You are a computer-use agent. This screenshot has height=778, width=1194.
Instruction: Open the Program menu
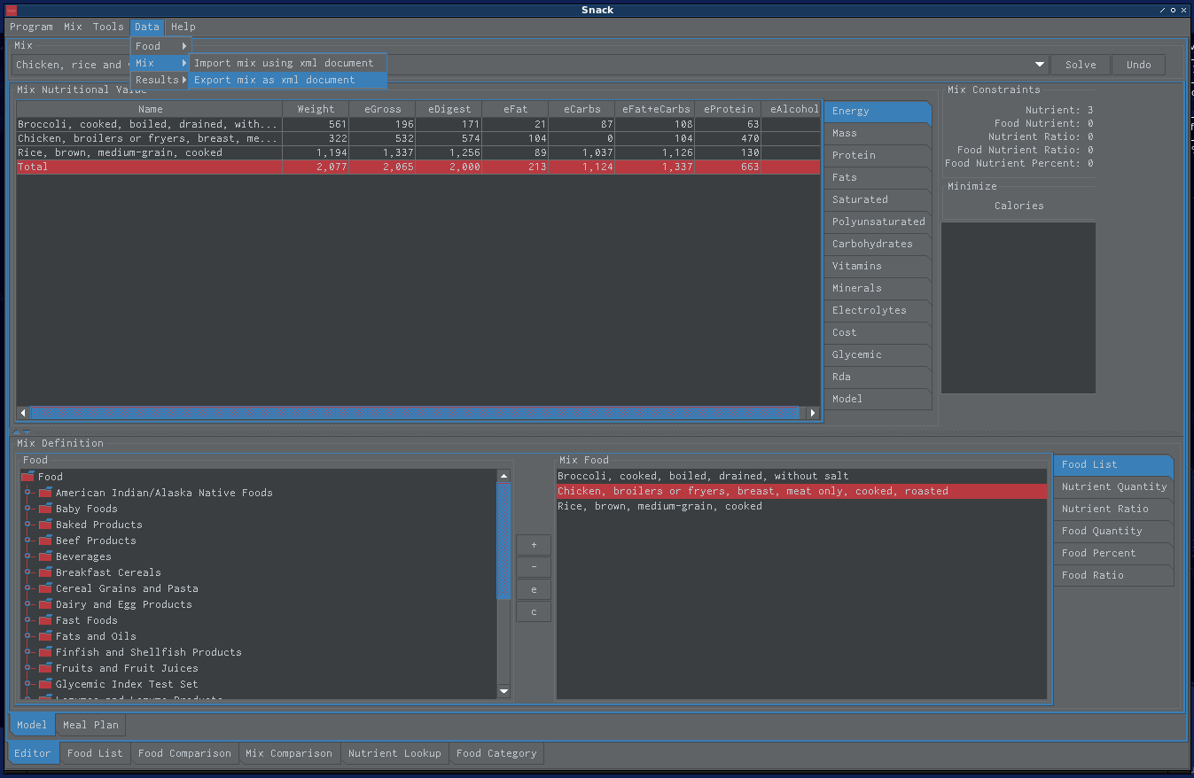click(x=31, y=27)
